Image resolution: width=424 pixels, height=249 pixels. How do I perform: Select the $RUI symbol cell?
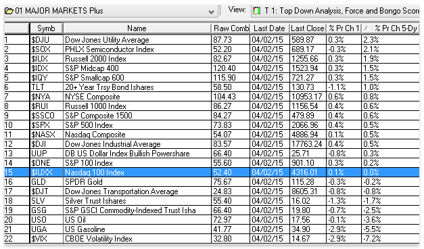pyautogui.click(x=46, y=106)
